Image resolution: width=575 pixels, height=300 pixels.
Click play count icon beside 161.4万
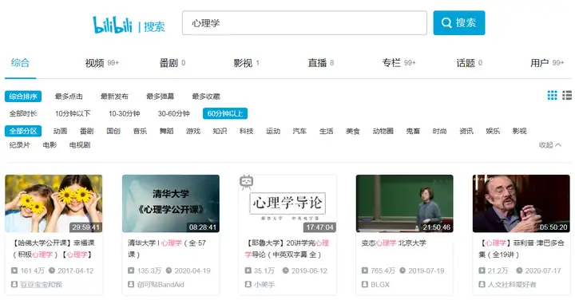(x=14, y=270)
